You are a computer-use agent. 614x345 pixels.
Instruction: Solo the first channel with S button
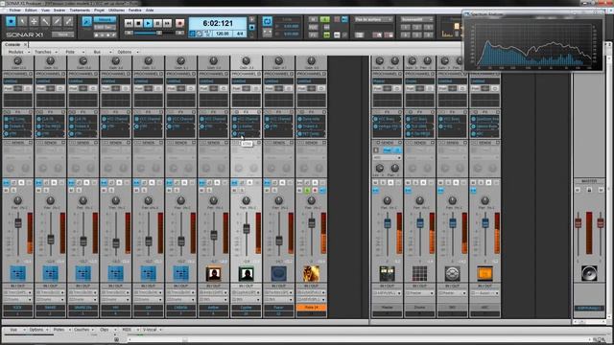[13, 190]
